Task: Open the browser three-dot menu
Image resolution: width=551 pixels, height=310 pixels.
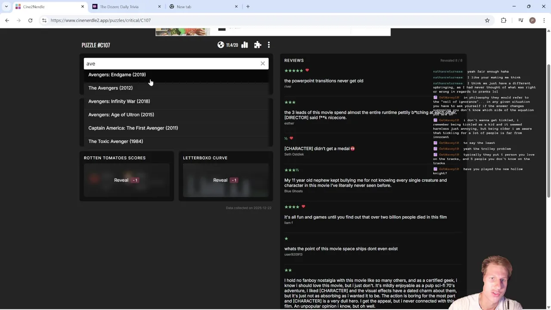Action: [x=544, y=20]
